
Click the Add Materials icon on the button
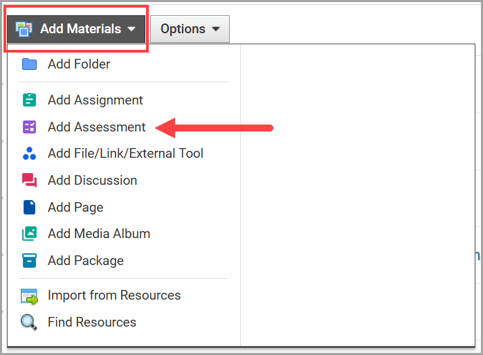[24, 29]
